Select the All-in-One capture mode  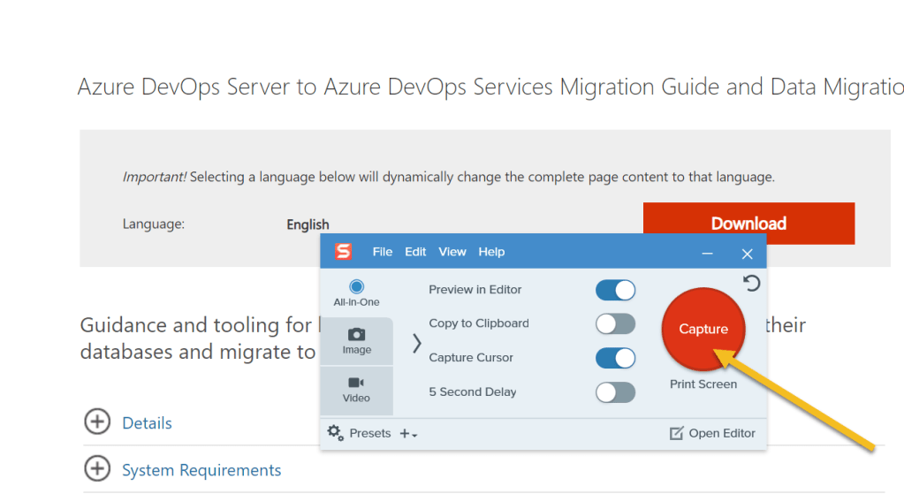356,293
